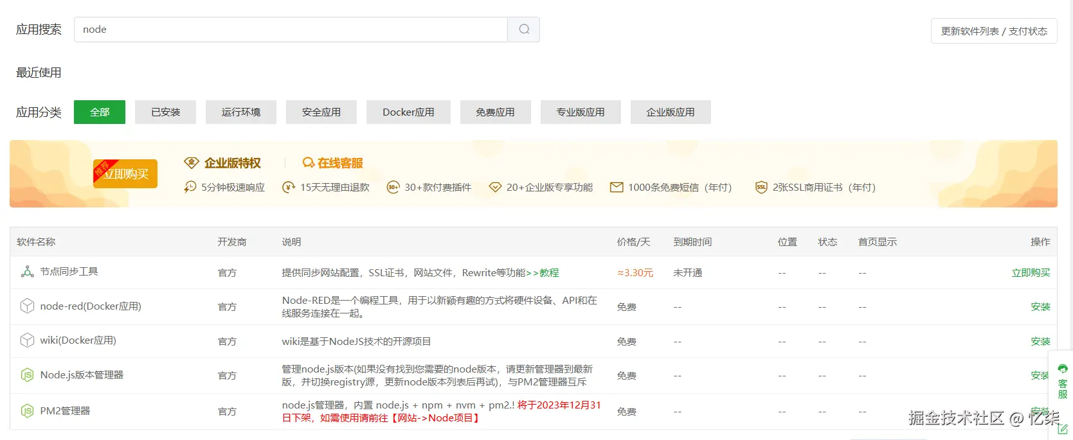The height and width of the screenshot is (440, 1073).
Task: Switch to the 运行环境 category
Action: 241,112
